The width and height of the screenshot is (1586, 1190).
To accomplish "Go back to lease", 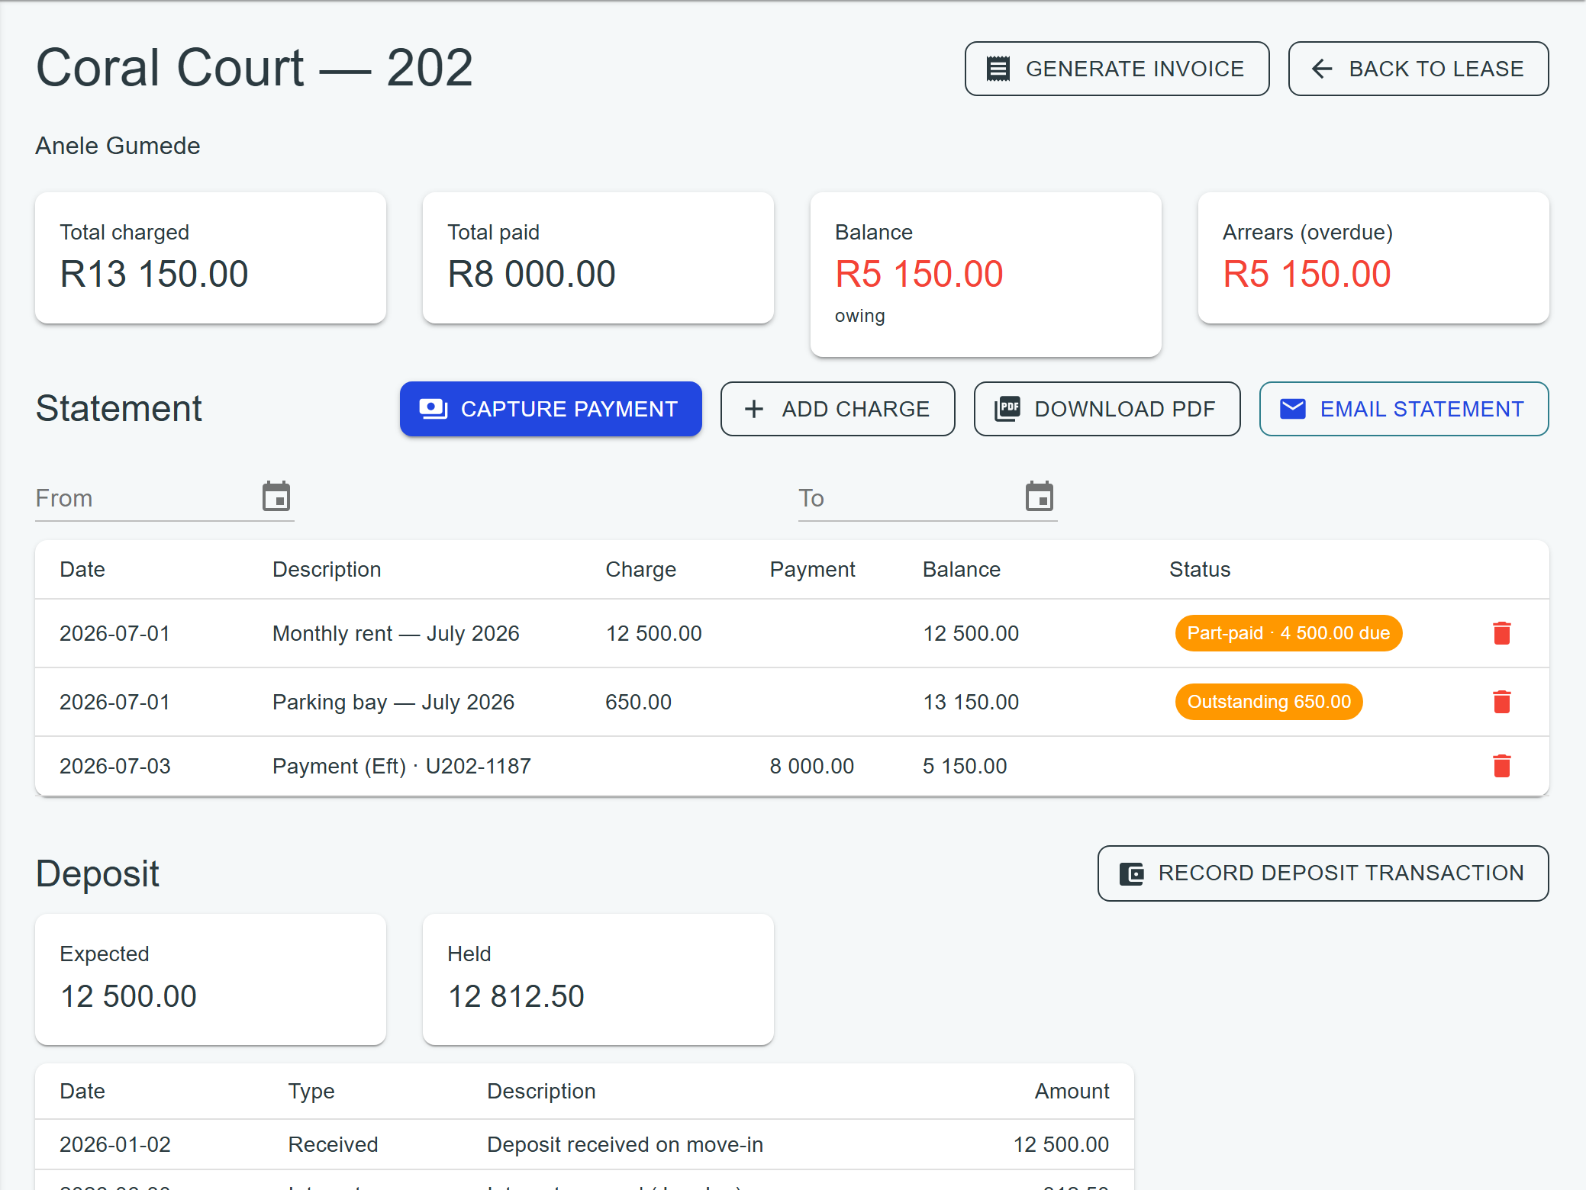I will click(1418, 69).
